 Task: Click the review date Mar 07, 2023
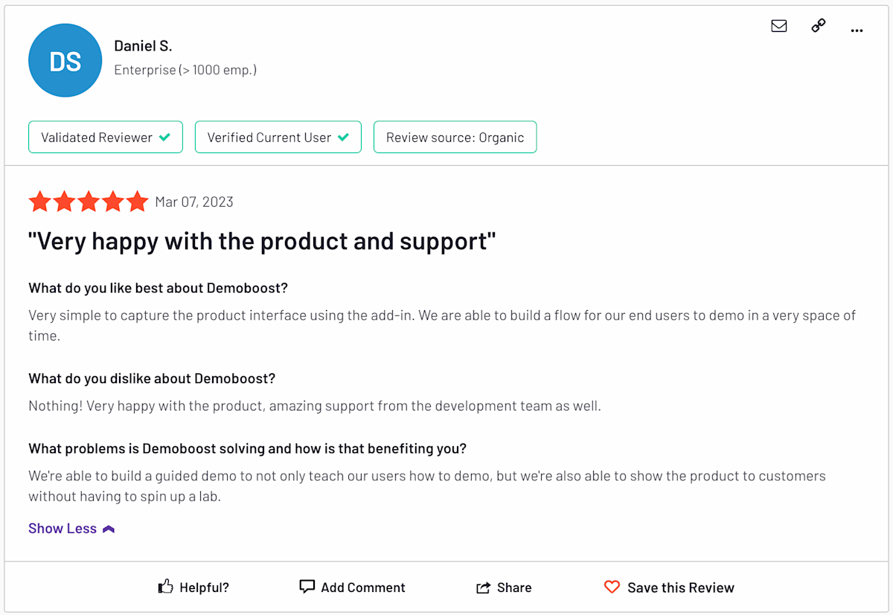coord(194,202)
